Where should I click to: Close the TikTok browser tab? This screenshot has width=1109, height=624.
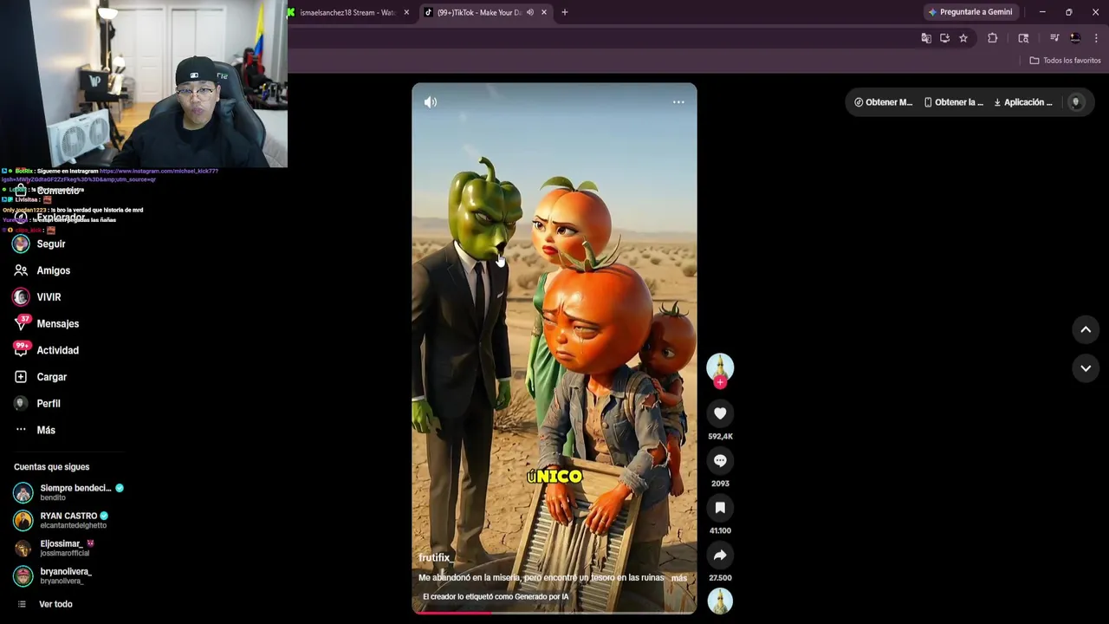(x=544, y=12)
